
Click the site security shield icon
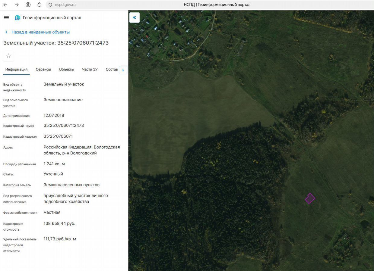tap(50, 5)
